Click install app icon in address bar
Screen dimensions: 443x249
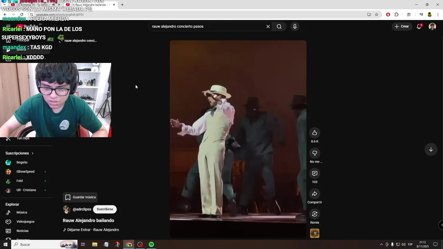[x=369, y=15]
